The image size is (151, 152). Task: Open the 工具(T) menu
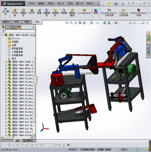[x=70, y=3]
